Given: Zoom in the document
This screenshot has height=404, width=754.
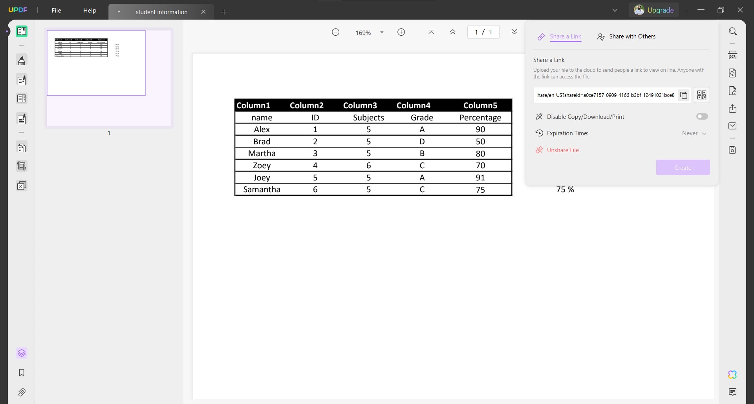Looking at the screenshot, I should 401,32.
